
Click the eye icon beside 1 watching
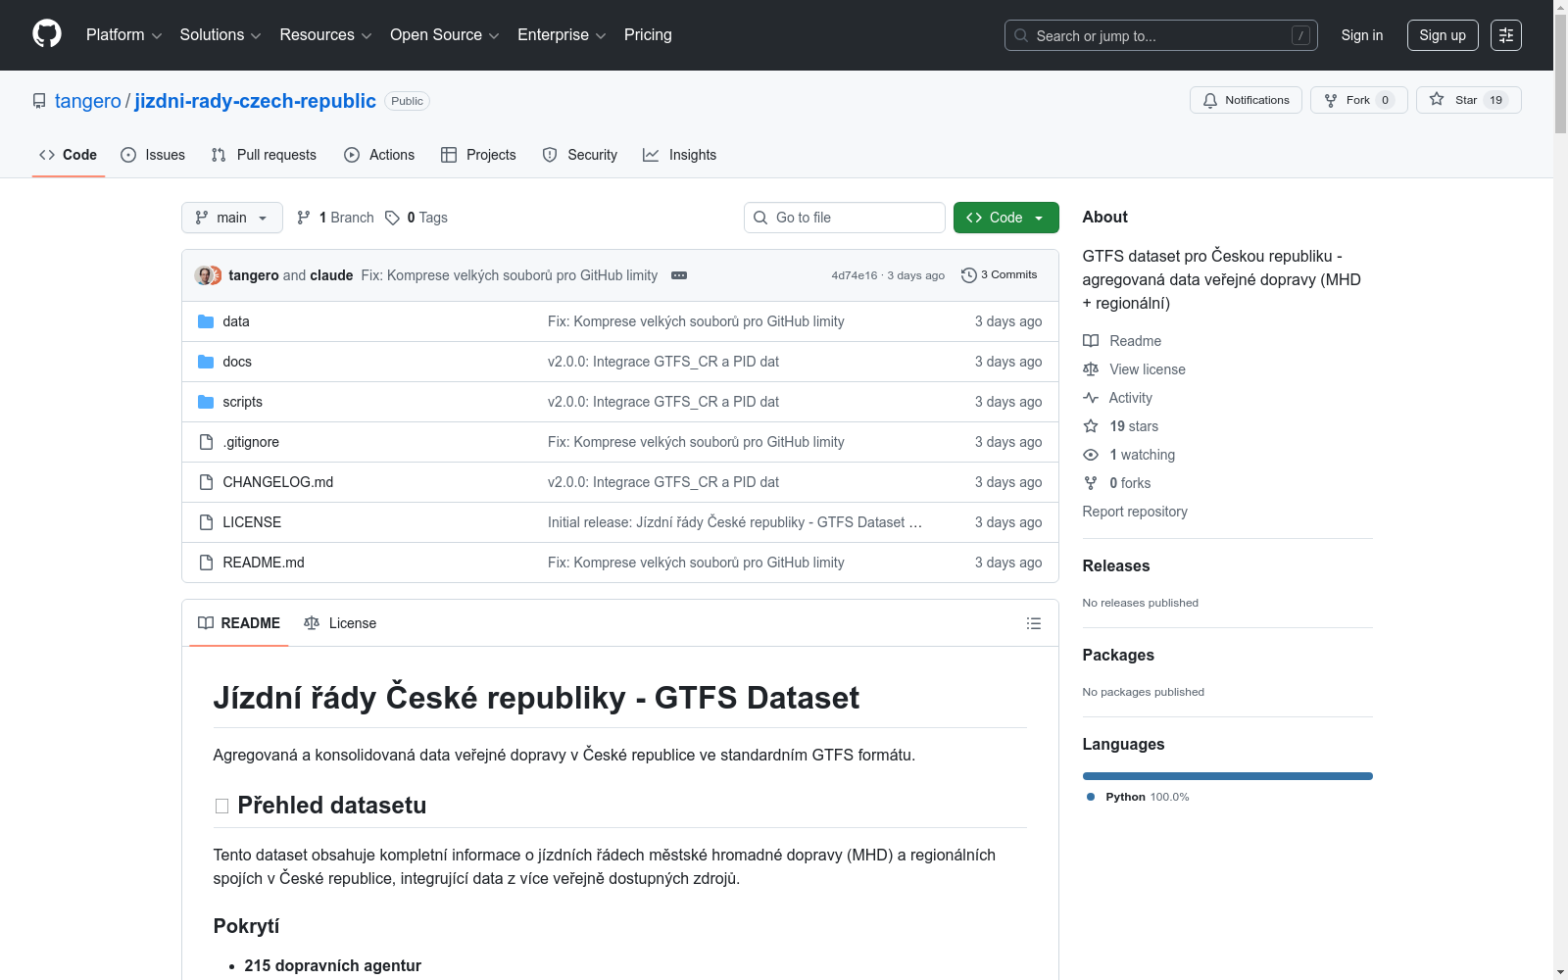(1091, 455)
